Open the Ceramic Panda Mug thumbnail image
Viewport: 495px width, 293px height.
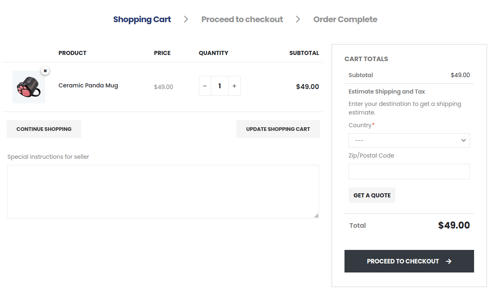coord(28,87)
